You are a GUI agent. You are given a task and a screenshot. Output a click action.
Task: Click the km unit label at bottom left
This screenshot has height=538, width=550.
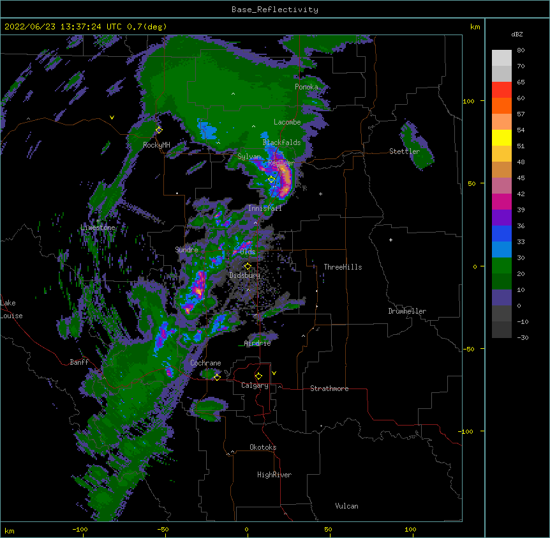[x=10, y=530]
